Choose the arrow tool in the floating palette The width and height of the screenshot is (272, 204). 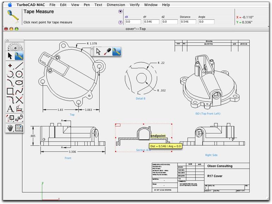coord(99,52)
